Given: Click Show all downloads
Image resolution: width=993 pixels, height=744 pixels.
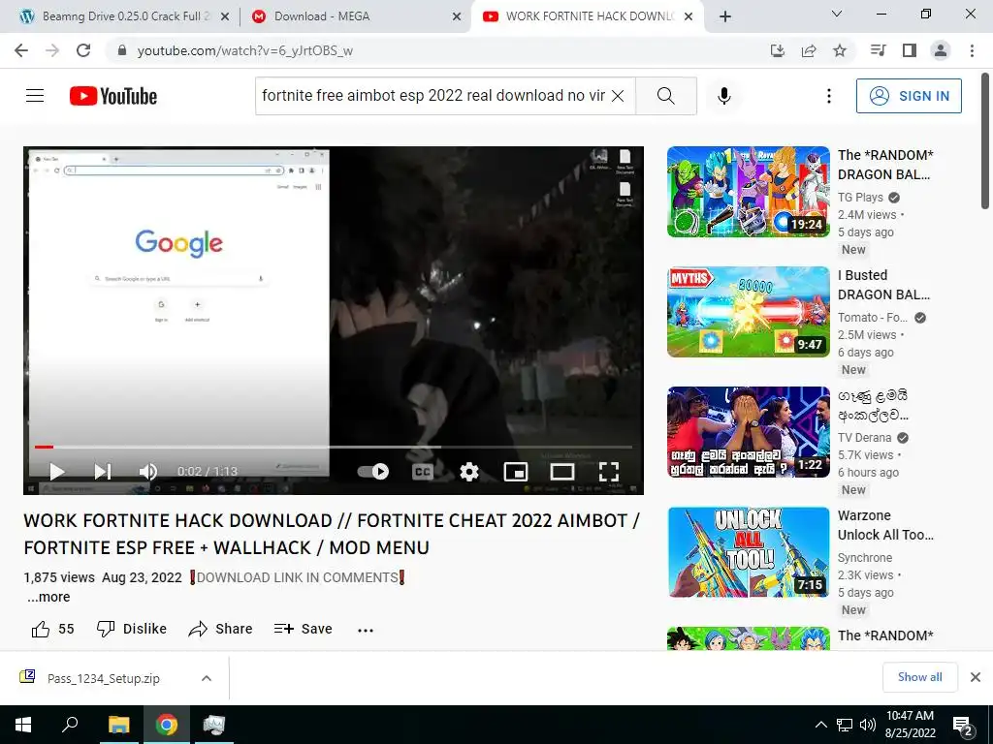Looking at the screenshot, I should [919, 677].
